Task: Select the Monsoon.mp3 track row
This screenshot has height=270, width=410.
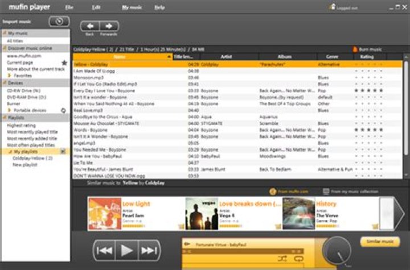Action: point(237,77)
